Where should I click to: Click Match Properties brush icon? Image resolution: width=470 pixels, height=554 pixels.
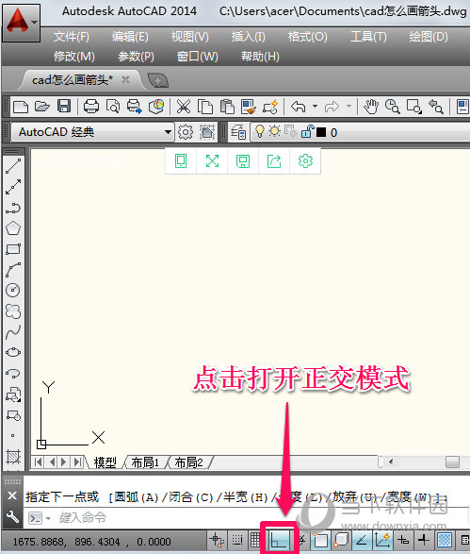(x=249, y=107)
